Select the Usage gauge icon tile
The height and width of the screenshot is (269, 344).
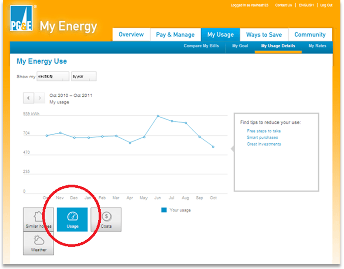point(72,219)
